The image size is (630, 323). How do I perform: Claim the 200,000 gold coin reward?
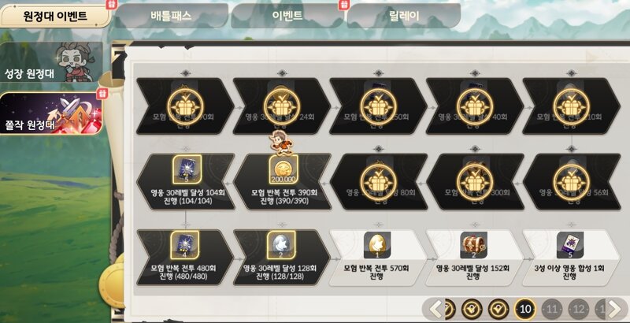(282, 169)
